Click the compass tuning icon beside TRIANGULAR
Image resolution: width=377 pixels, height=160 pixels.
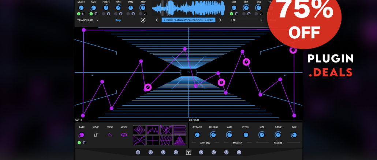(x=143, y=20)
